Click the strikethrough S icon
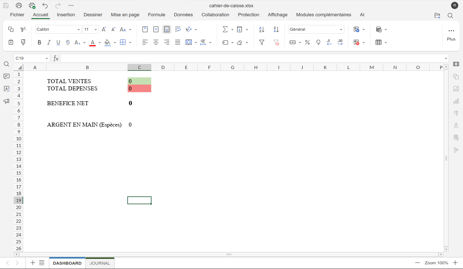Viewport: 463px width, 269px height. click(68, 42)
